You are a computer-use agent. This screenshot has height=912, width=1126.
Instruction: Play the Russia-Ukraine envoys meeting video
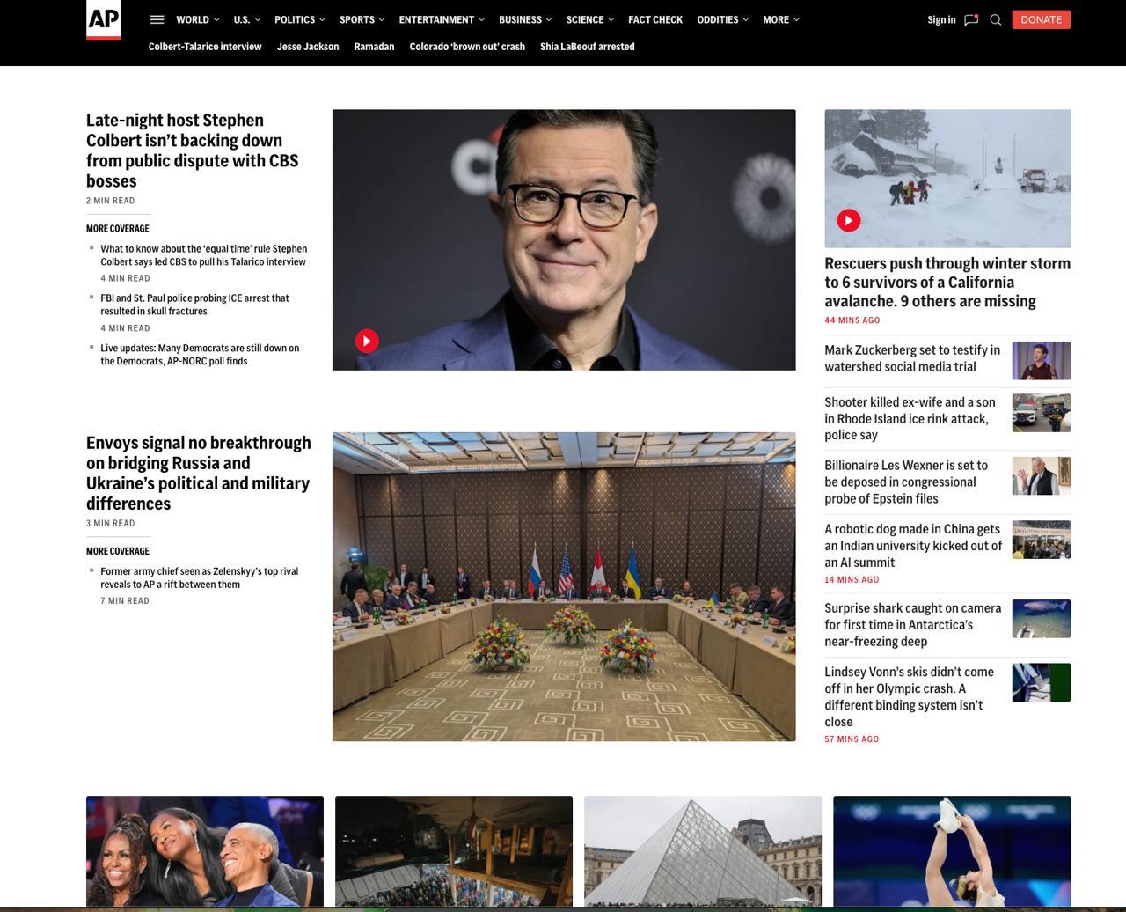(563, 586)
